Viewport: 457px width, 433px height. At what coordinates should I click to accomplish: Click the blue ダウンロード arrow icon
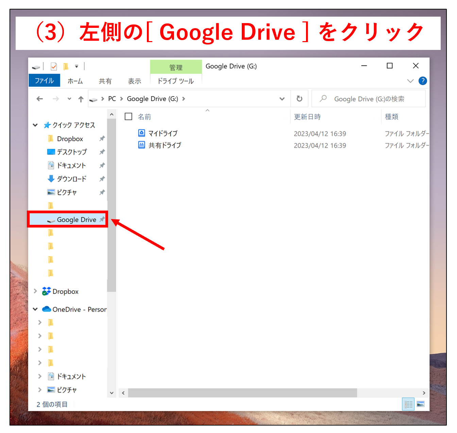point(51,179)
